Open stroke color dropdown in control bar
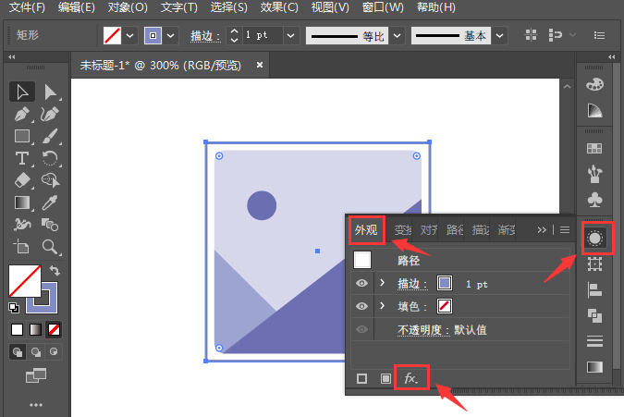The width and height of the screenshot is (624, 417). pos(171,36)
